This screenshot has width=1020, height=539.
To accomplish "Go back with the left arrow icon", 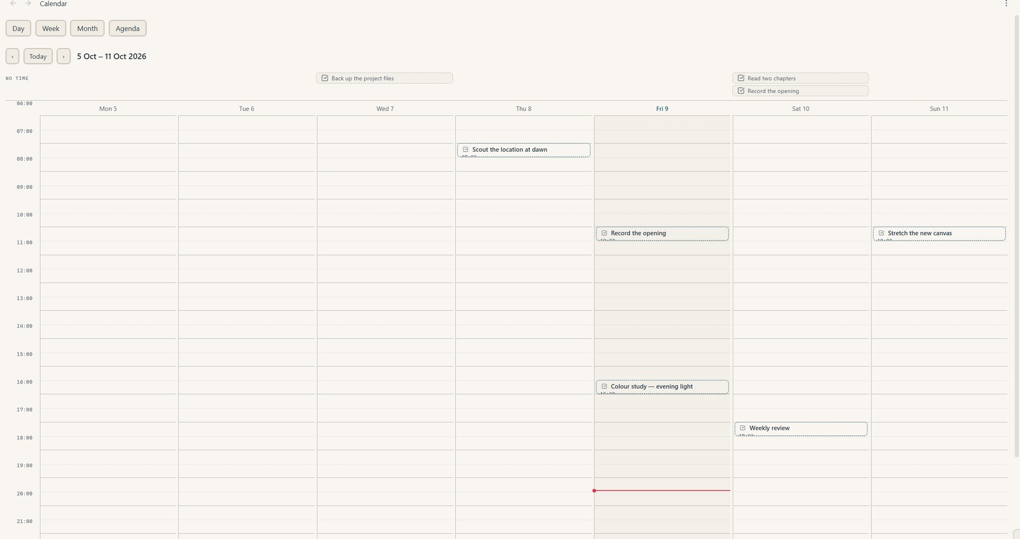I will pyautogui.click(x=13, y=3).
